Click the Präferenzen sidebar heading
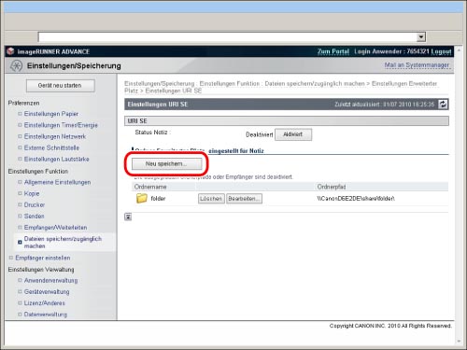Viewport: 467px width, 350px height. pyautogui.click(x=23, y=103)
